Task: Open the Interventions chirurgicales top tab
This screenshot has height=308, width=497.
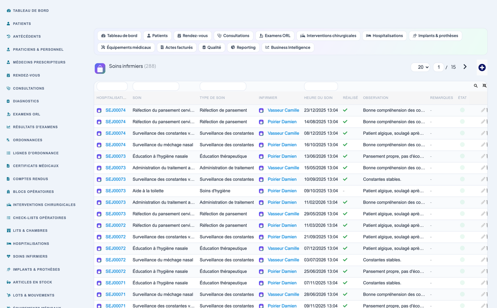Action: [x=328, y=36]
